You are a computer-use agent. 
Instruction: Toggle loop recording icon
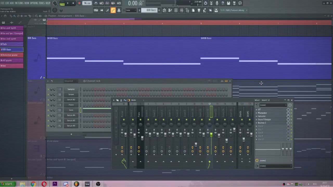(119, 3)
